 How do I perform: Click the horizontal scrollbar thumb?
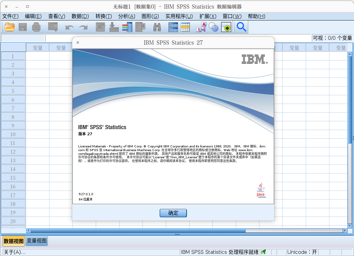[138, 231]
